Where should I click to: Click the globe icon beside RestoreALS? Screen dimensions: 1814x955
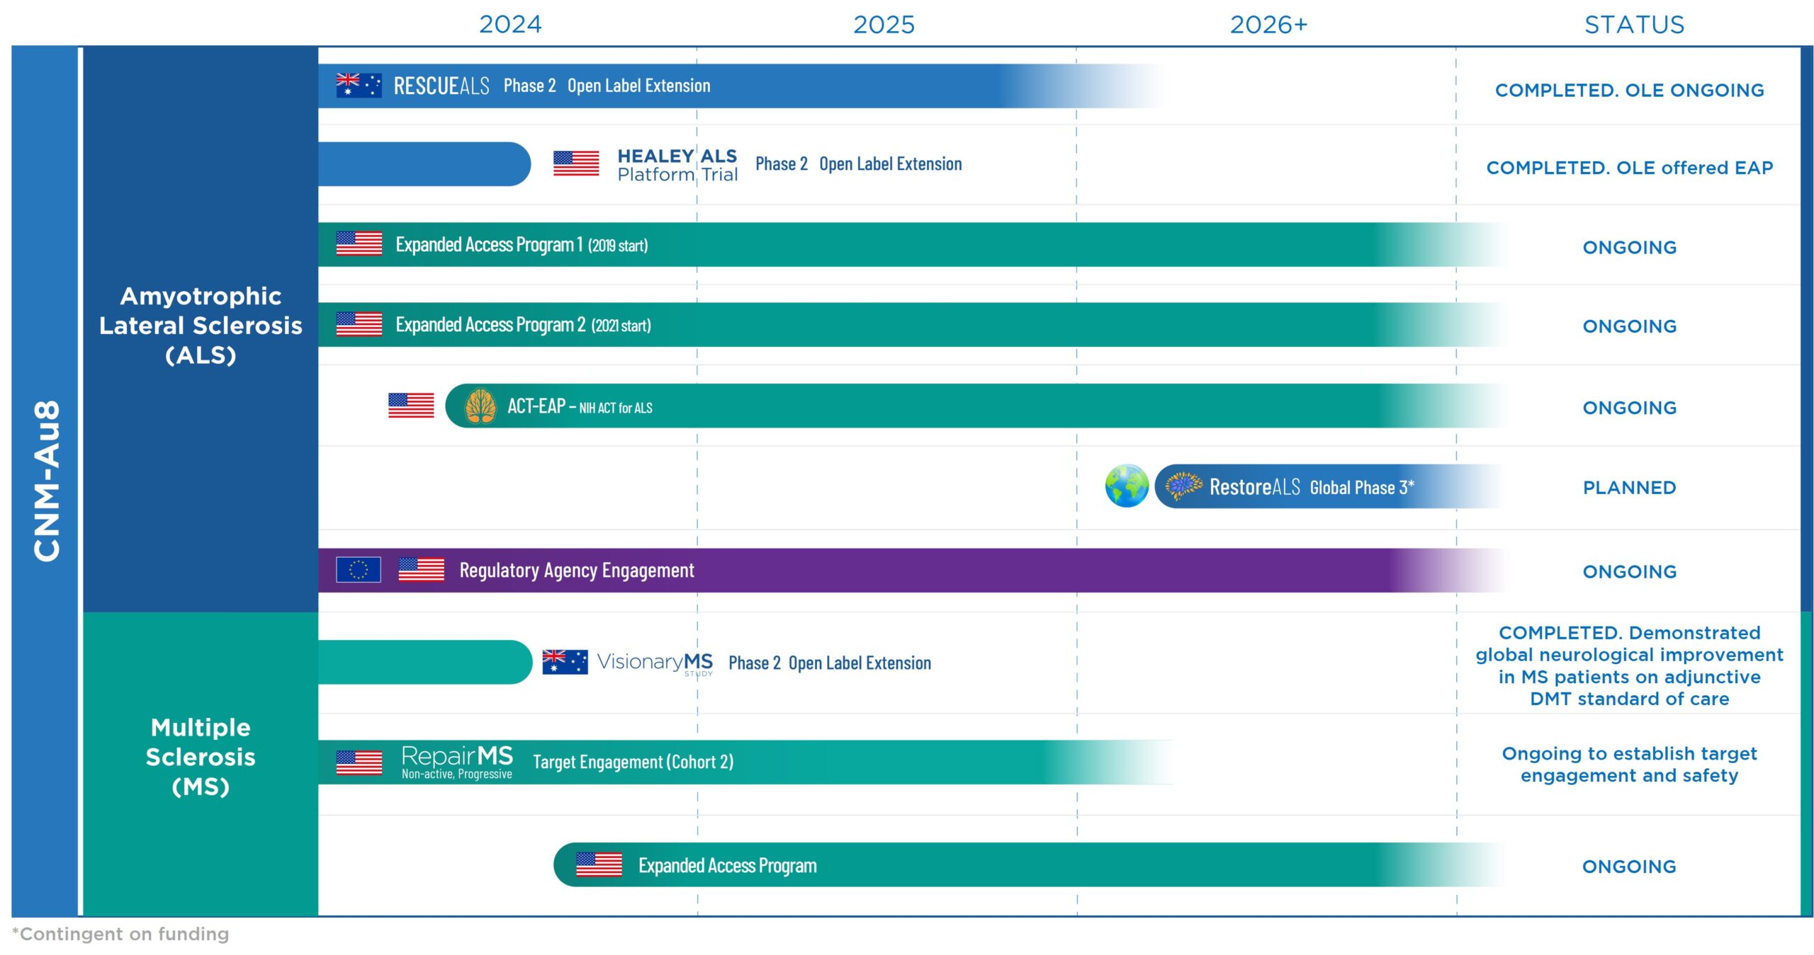coord(1126,486)
